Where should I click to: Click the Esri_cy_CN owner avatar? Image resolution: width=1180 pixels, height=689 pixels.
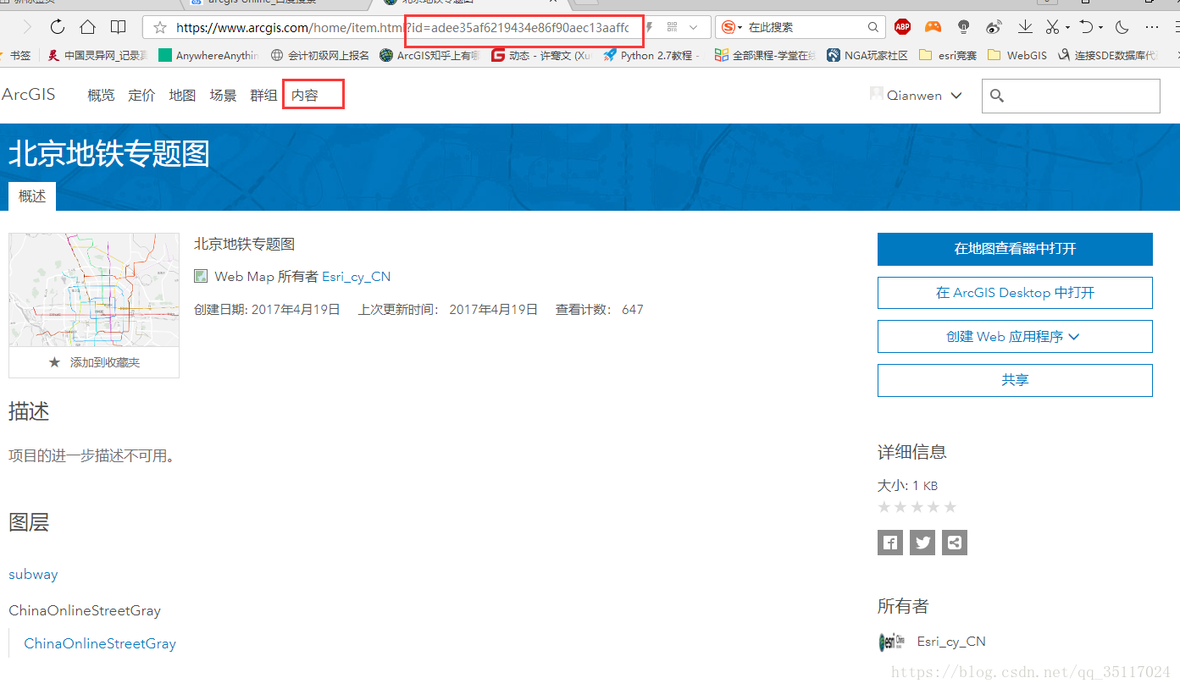[x=891, y=642]
